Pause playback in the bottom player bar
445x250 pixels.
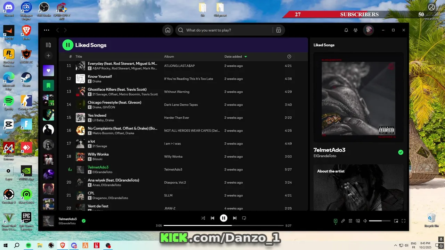coord(224,218)
